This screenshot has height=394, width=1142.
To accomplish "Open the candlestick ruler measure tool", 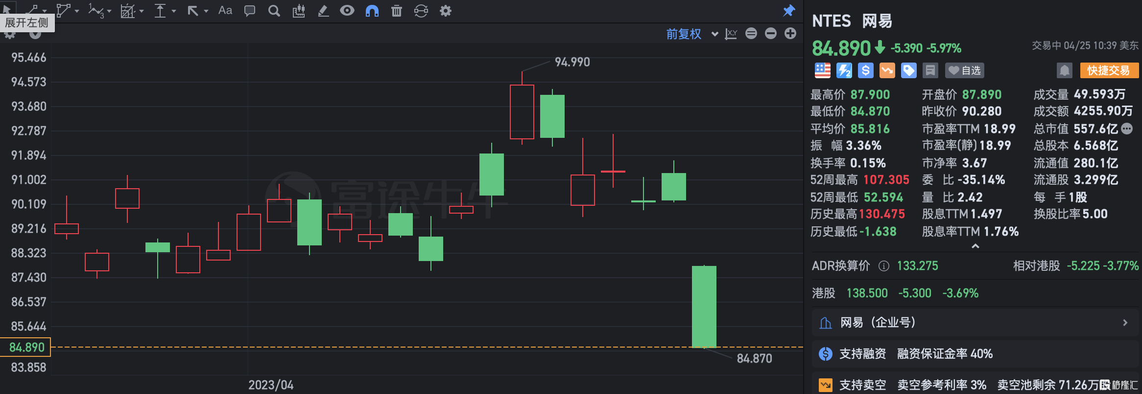I will [x=299, y=11].
